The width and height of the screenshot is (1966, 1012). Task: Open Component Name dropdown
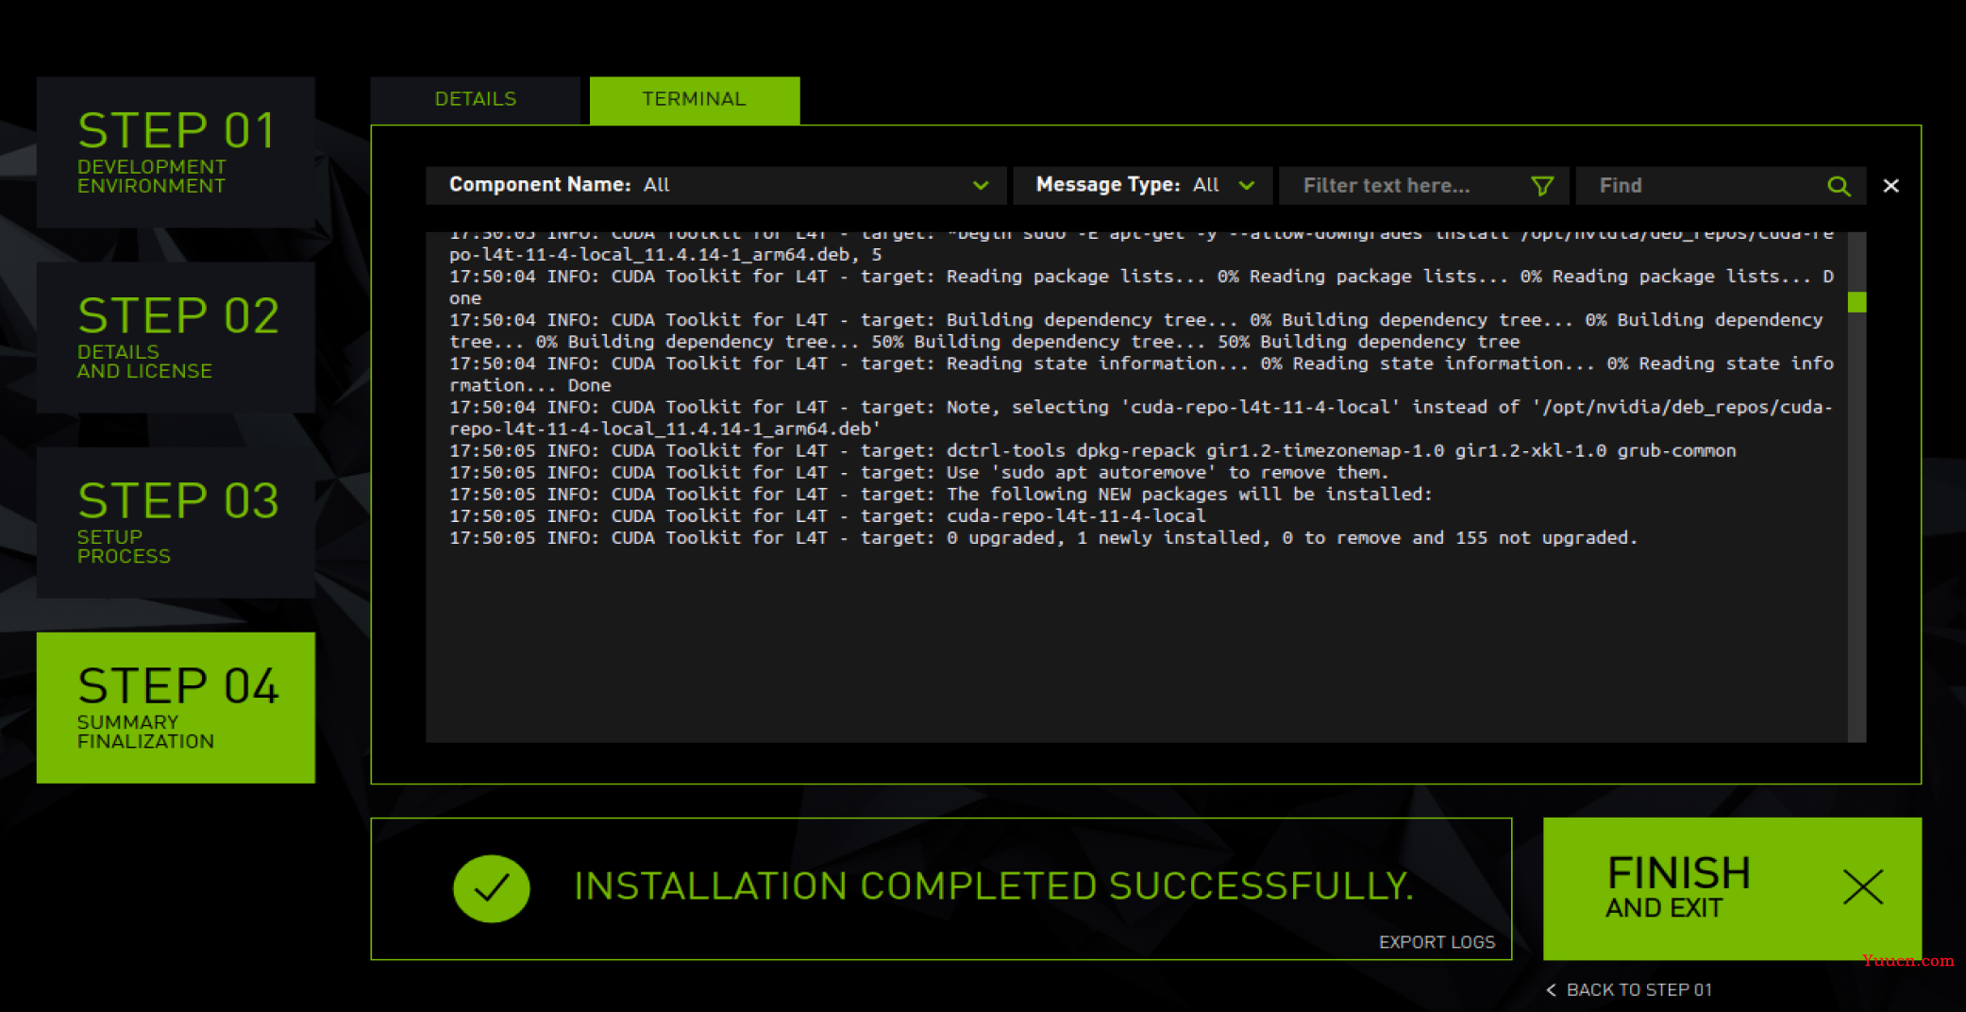click(x=716, y=185)
